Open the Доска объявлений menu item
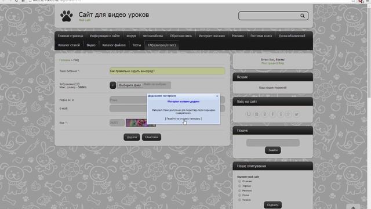The image size is (371, 209). [292, 36]
